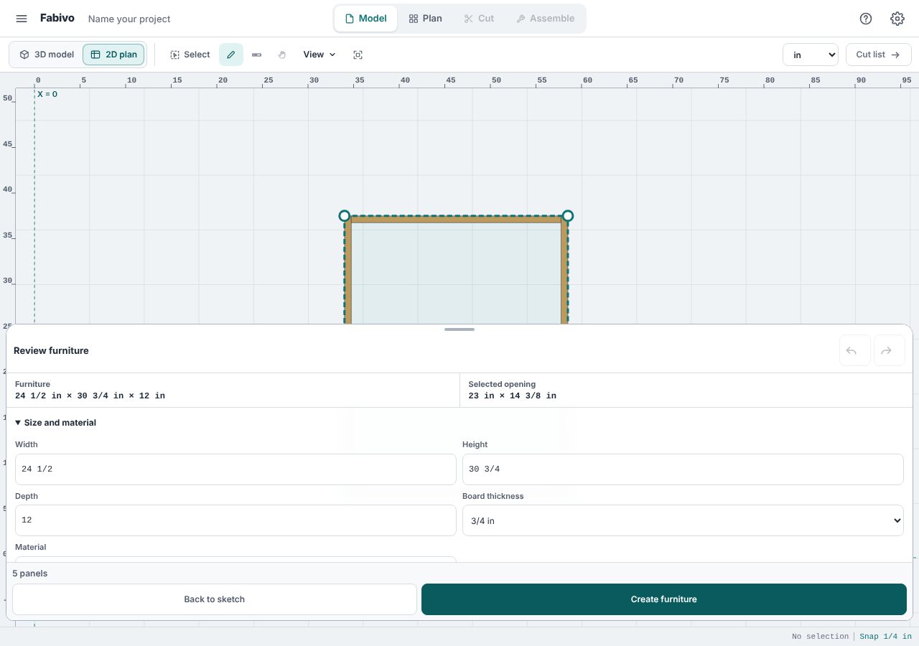
Task: Click the Width input field
Action: coord(235,469)
